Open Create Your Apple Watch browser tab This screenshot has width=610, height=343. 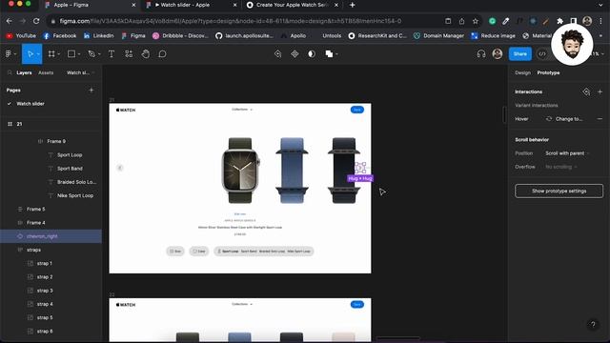point(292,5)
